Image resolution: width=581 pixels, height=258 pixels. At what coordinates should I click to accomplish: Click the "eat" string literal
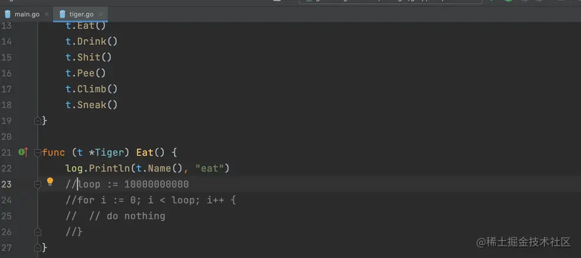[209, 168]
